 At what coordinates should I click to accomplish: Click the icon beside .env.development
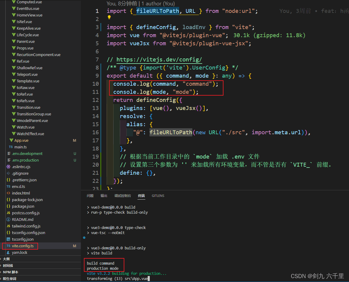coord(9,153)
